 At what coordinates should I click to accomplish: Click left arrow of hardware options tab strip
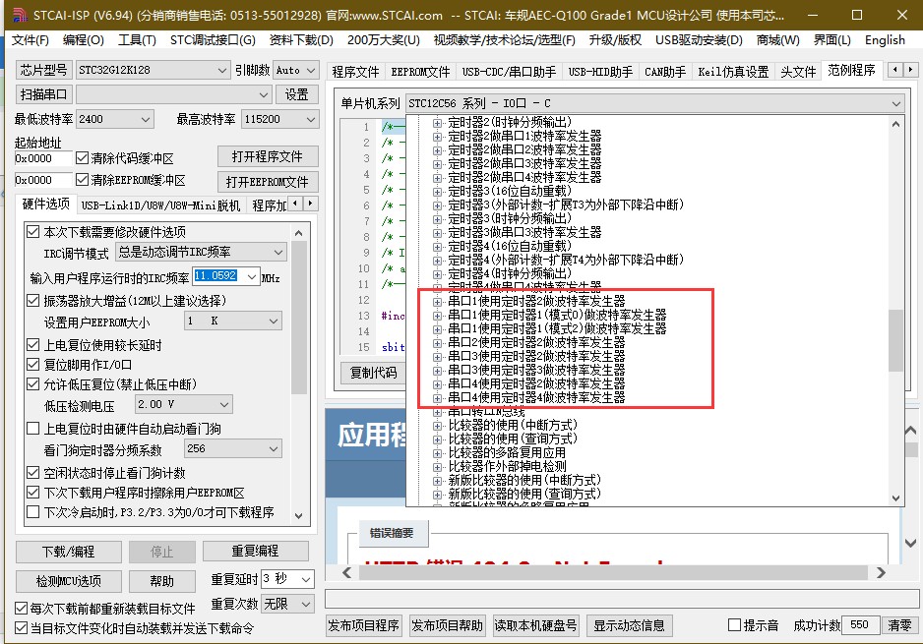pyautogui.click(x=296, y=204)
